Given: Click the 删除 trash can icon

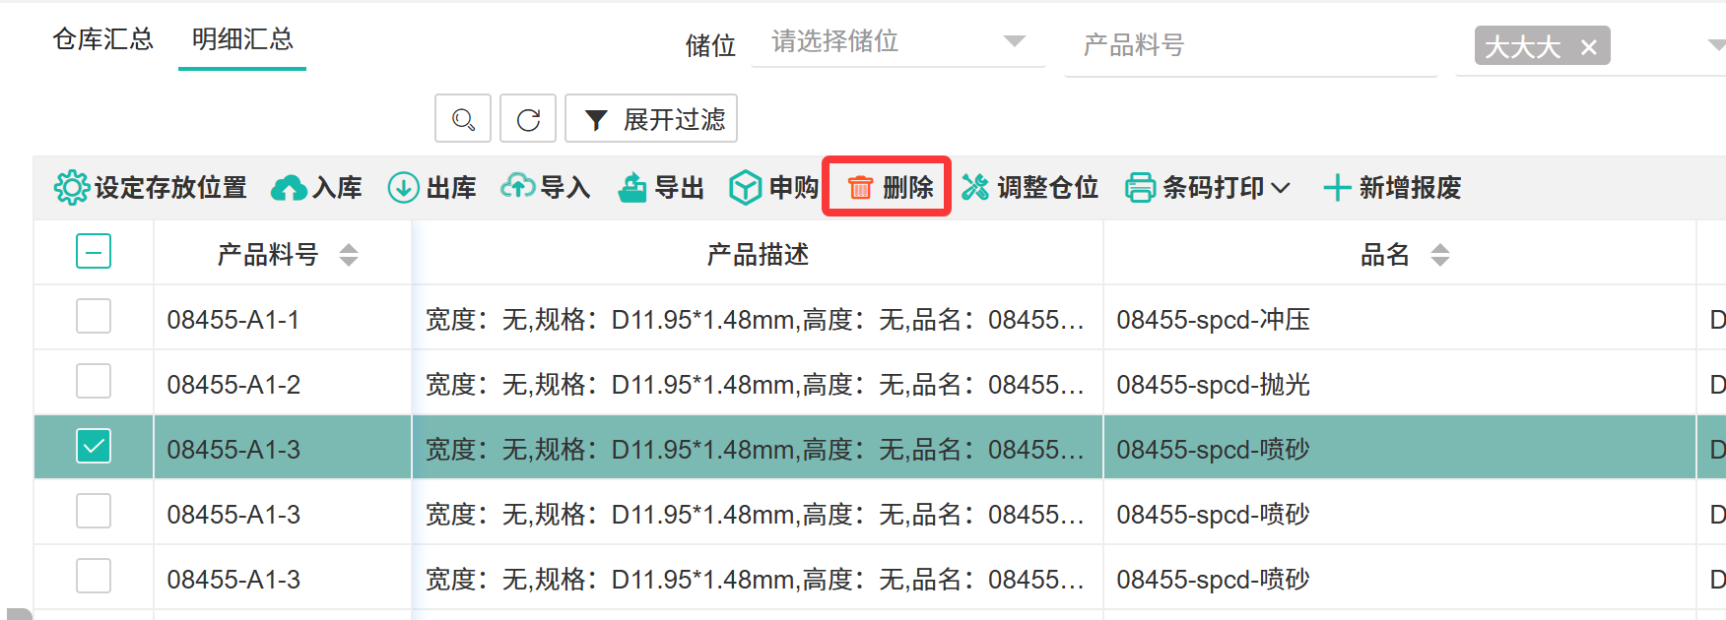Looking at the screenshot, I should click(x=860, y=187).
